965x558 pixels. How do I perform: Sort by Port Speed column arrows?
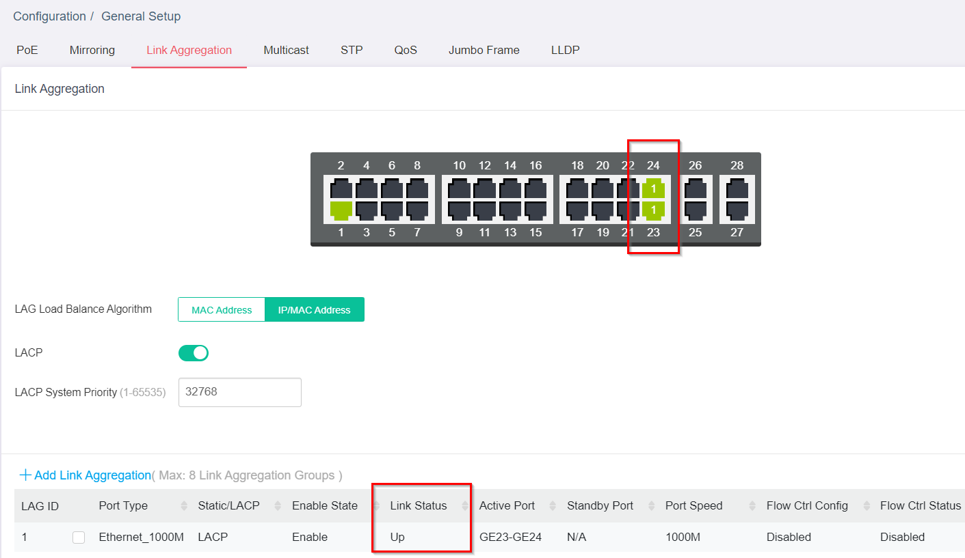[752, 506]
